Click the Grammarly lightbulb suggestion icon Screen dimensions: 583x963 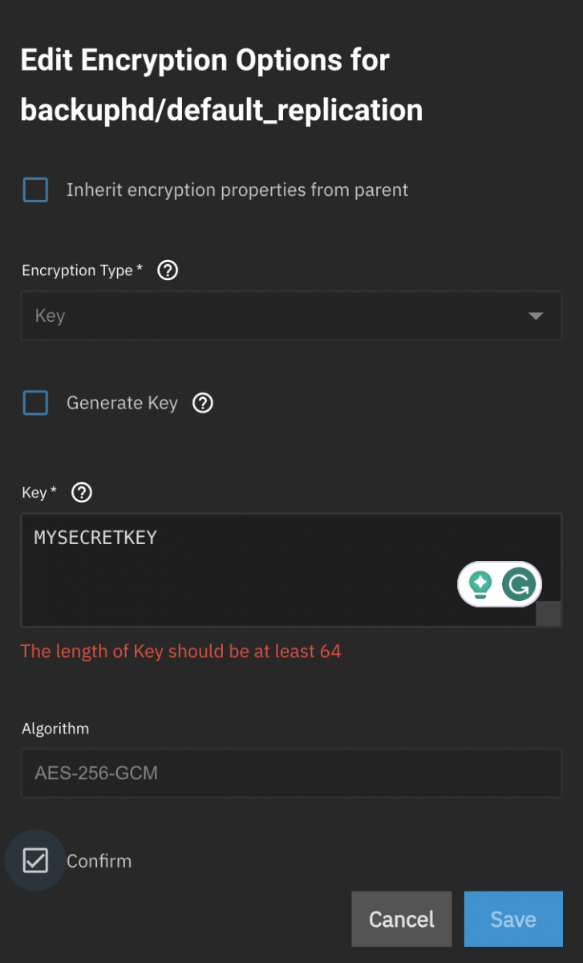[480, 584]
